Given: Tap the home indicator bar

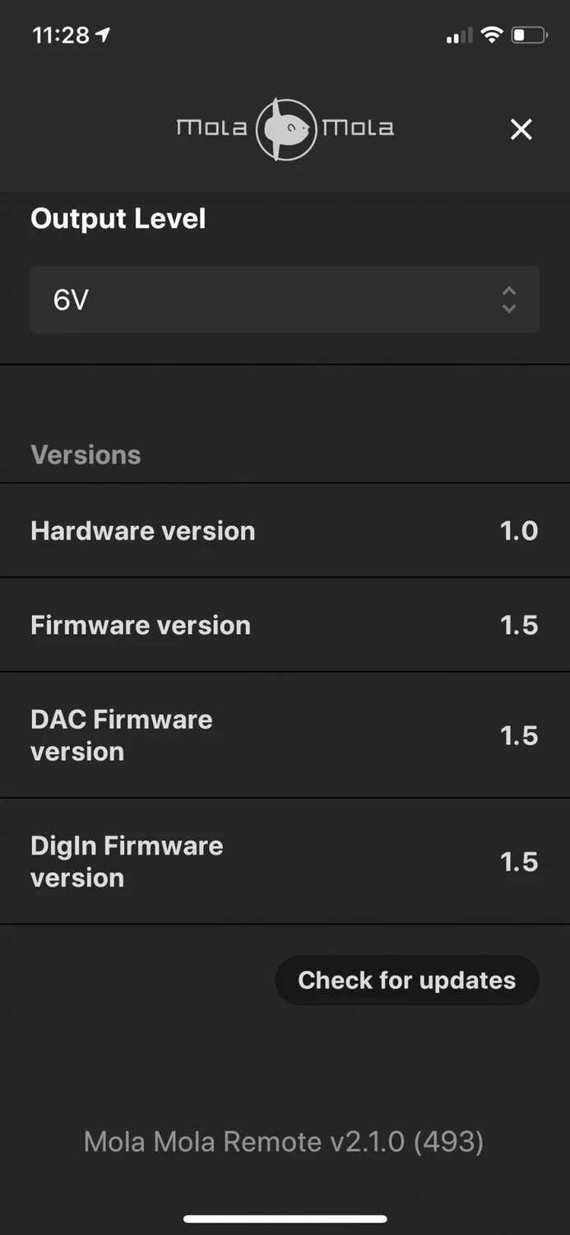Looking at the screenshot, I should pos(285,1219).
